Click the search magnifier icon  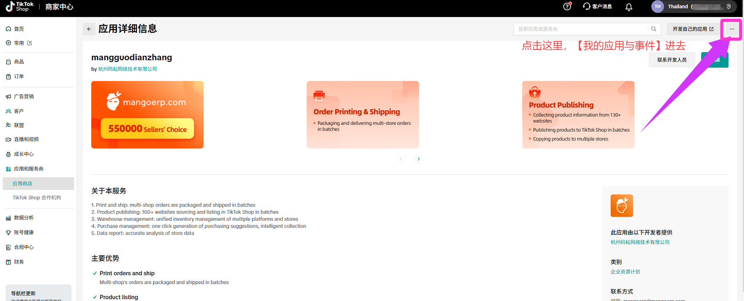point(654,29)
